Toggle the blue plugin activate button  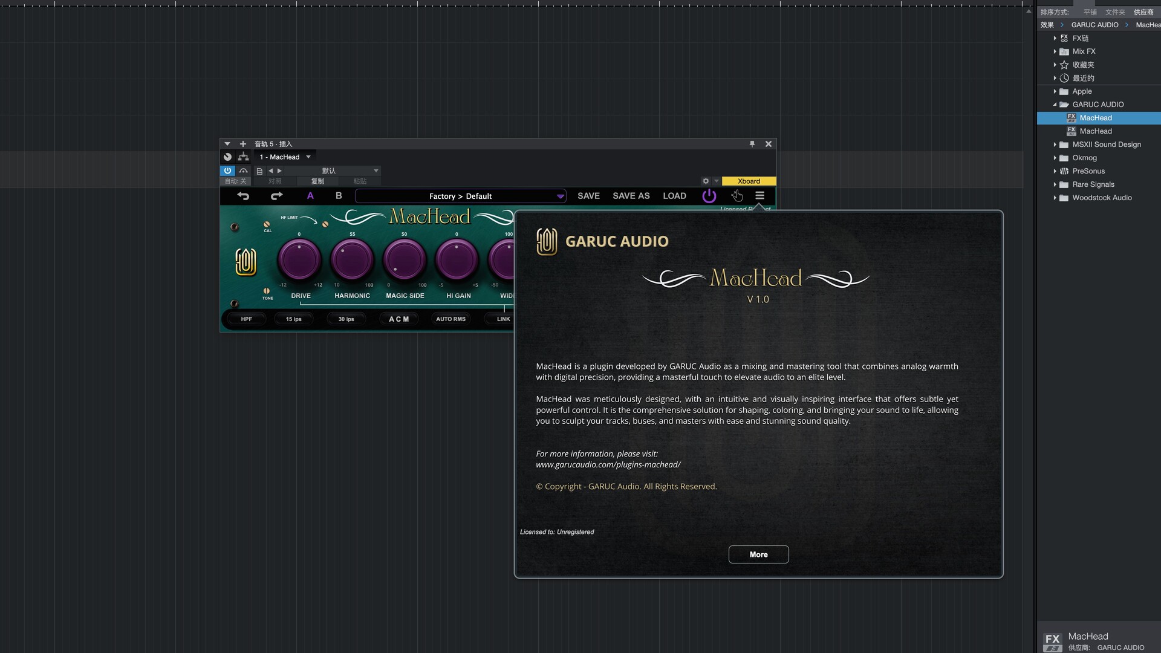click(227, 171)
